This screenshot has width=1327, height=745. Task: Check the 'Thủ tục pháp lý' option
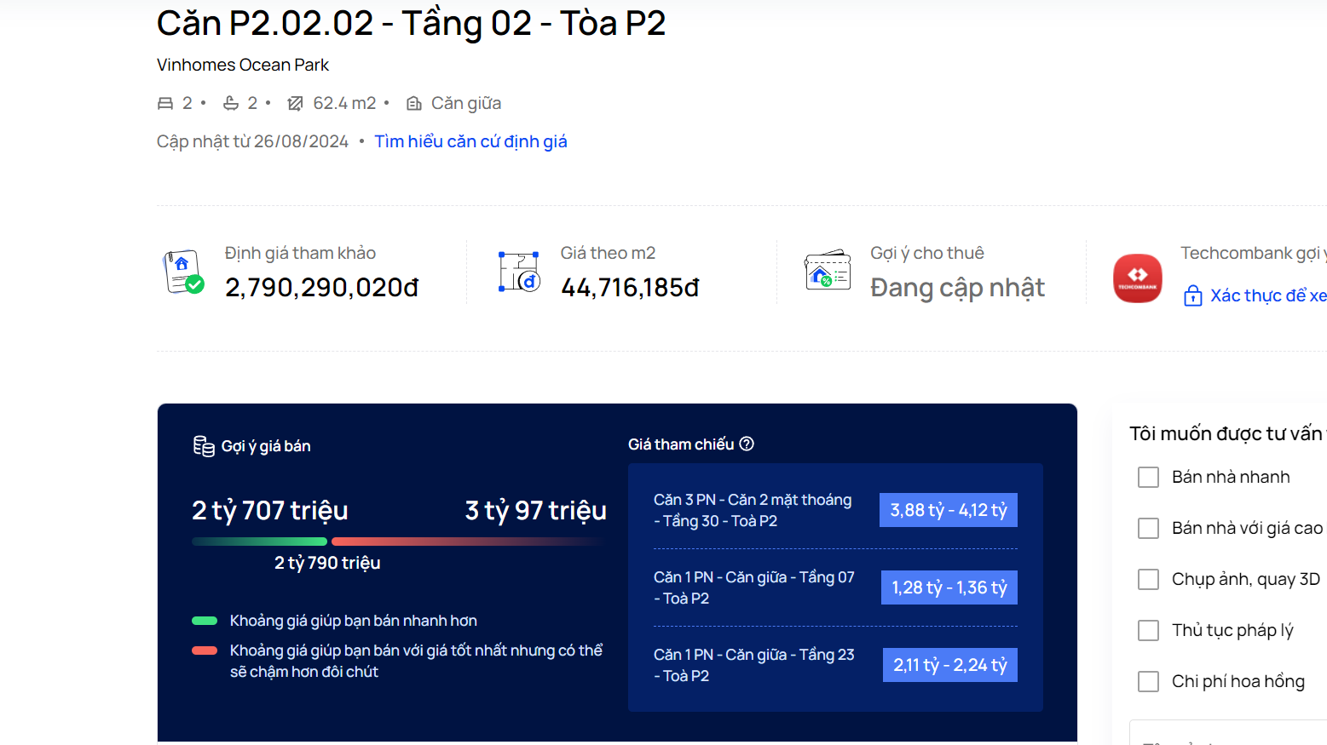tap(1148, 630)
